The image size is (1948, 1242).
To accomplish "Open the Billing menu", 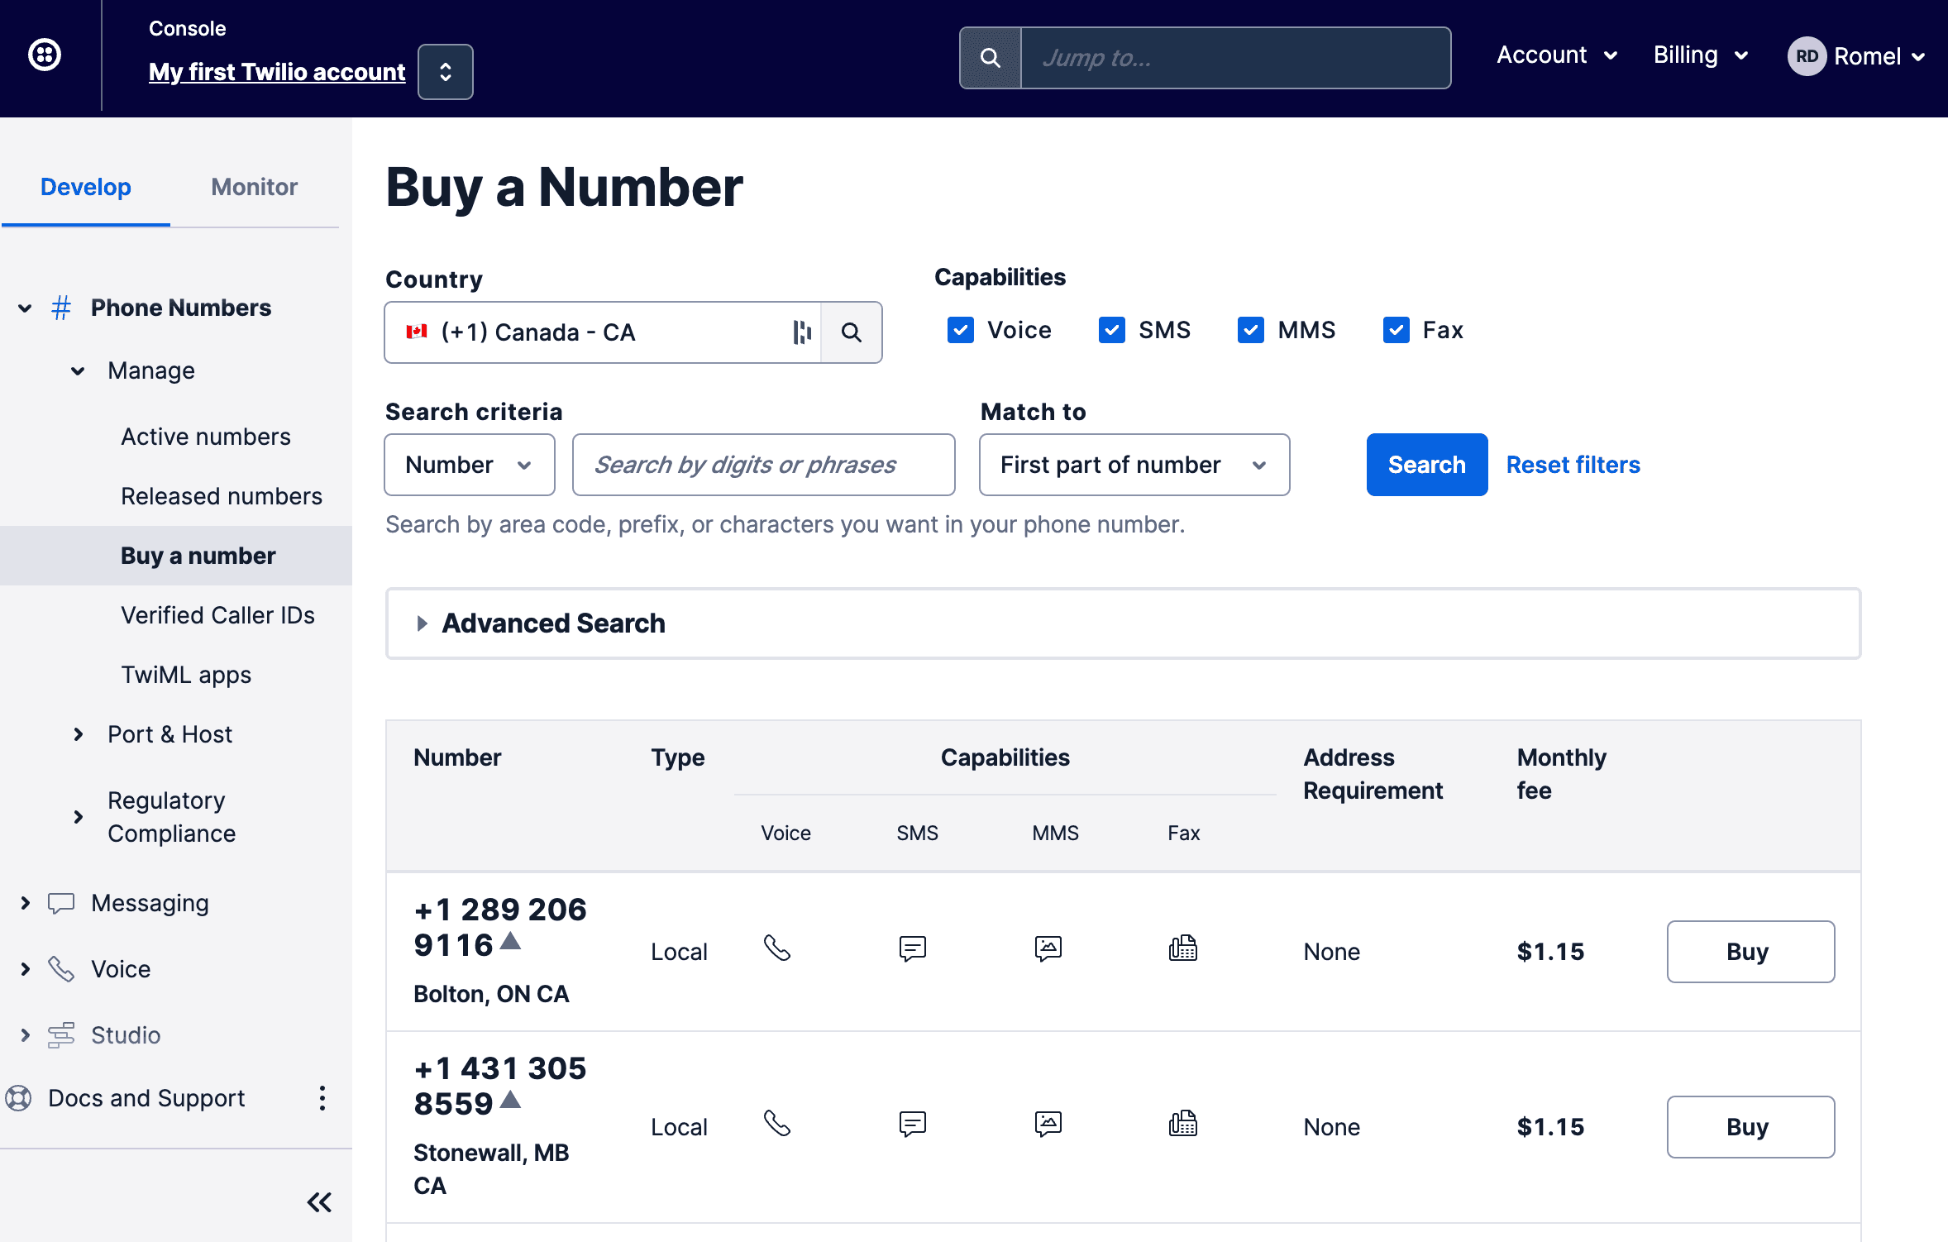I will click(1701, 55).
